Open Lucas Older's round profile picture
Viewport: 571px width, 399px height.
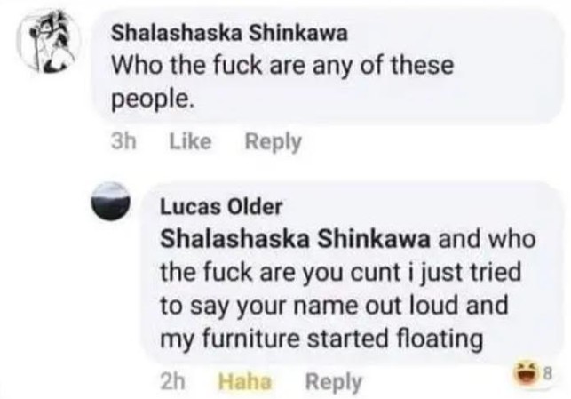[x=115, y=203]
